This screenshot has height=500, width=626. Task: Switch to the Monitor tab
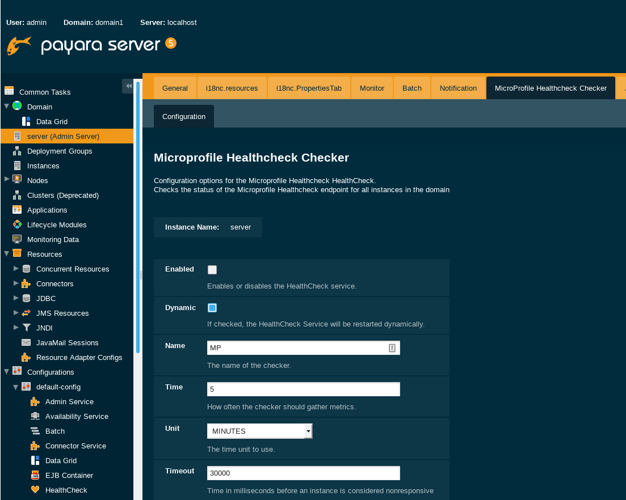pyautogui.click(x=372, y=88)
